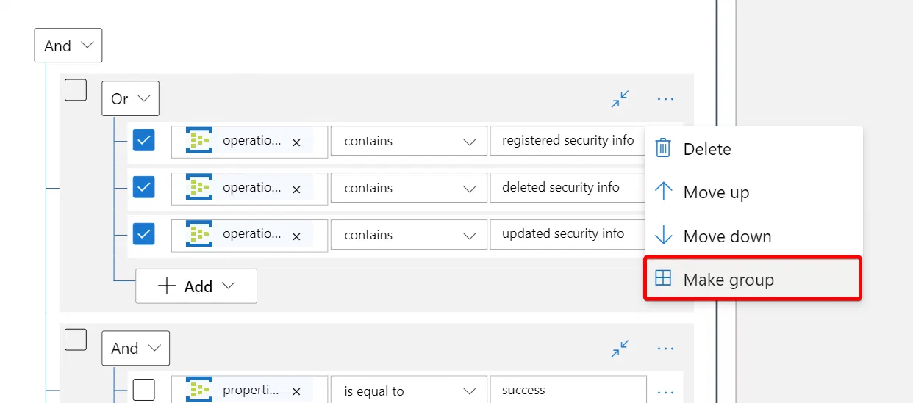
Task: Collapse the lower And group arrows icon
Action: (620, 349)
